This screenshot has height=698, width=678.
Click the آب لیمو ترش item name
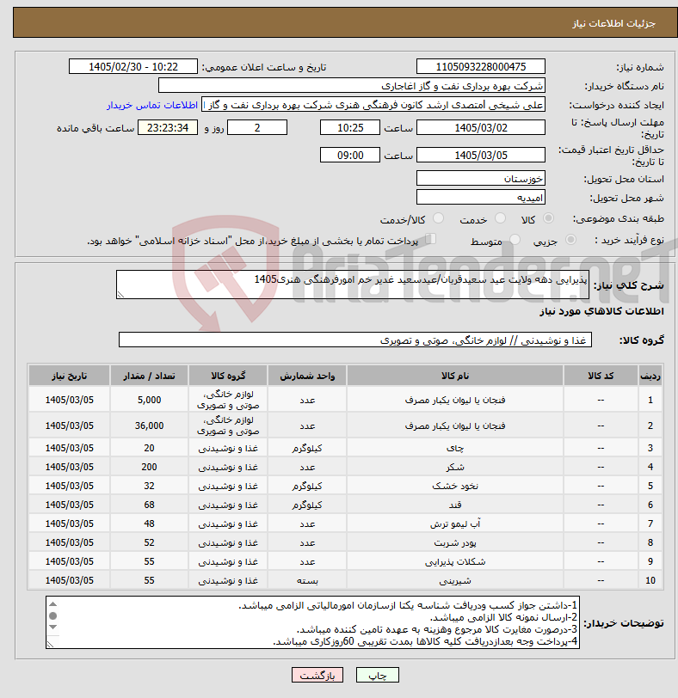[455, 523]
